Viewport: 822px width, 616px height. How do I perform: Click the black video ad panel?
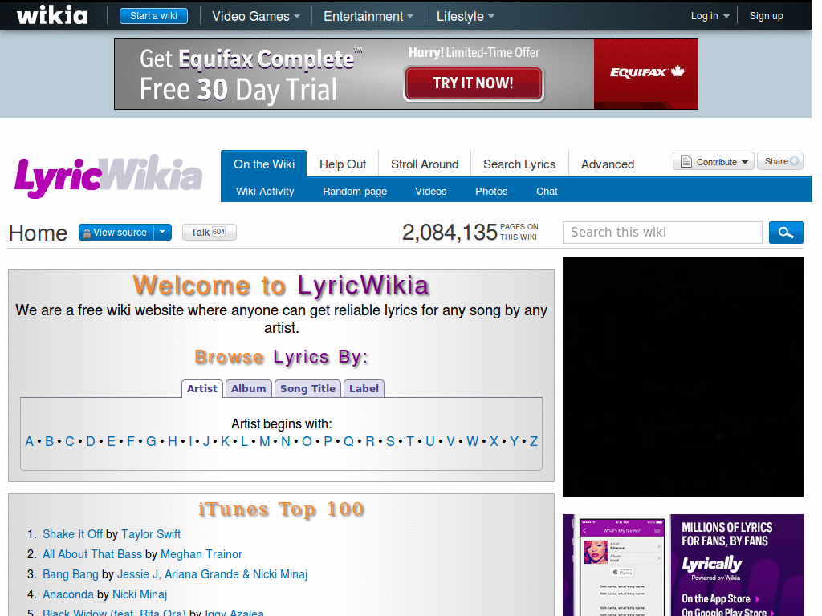(683, 377)
